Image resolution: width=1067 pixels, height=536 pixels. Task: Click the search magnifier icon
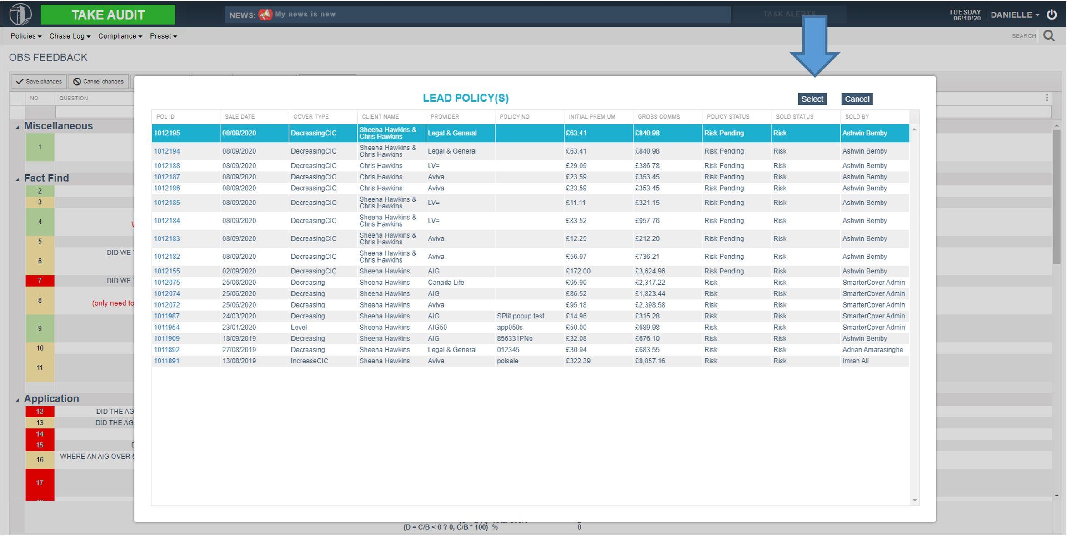tap(1049, 36)
